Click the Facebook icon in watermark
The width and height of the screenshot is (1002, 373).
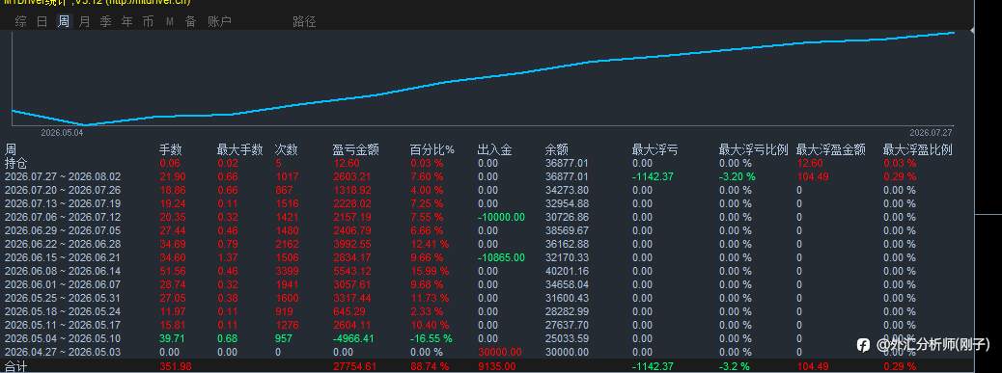863,345
